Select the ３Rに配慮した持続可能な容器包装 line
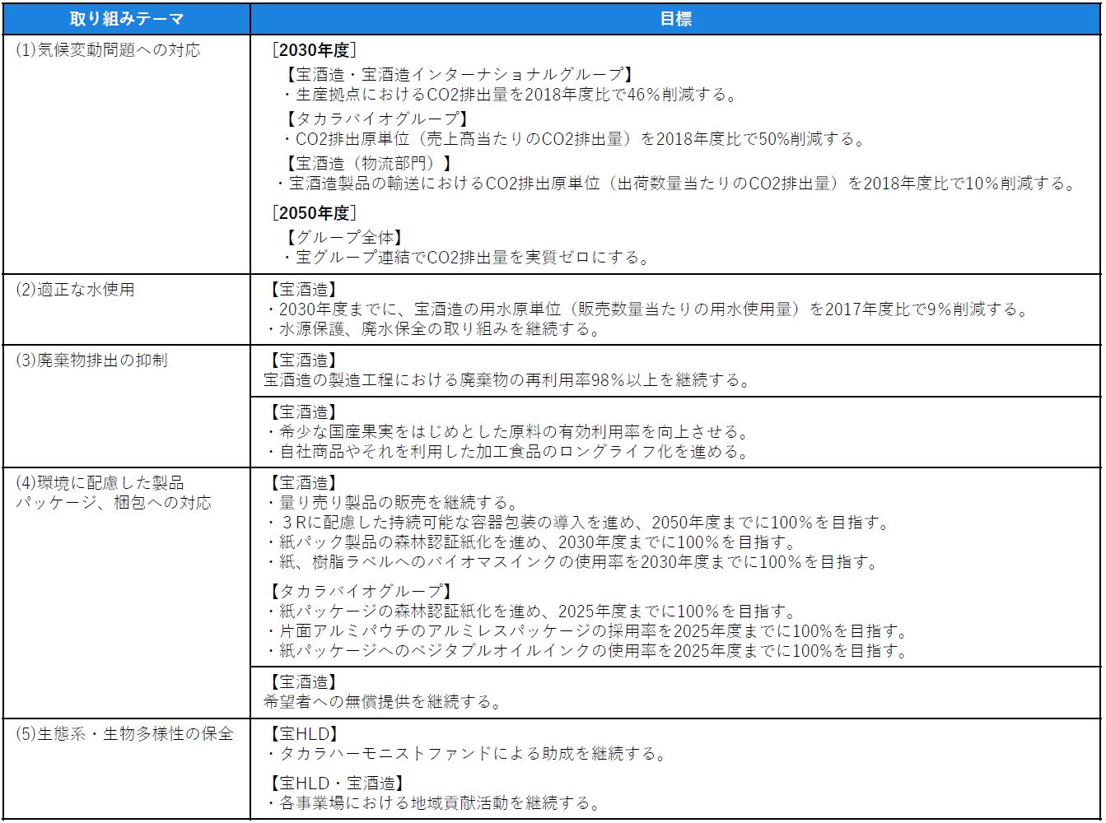This screenshot has height=823, width=1106. pos(577,523)
